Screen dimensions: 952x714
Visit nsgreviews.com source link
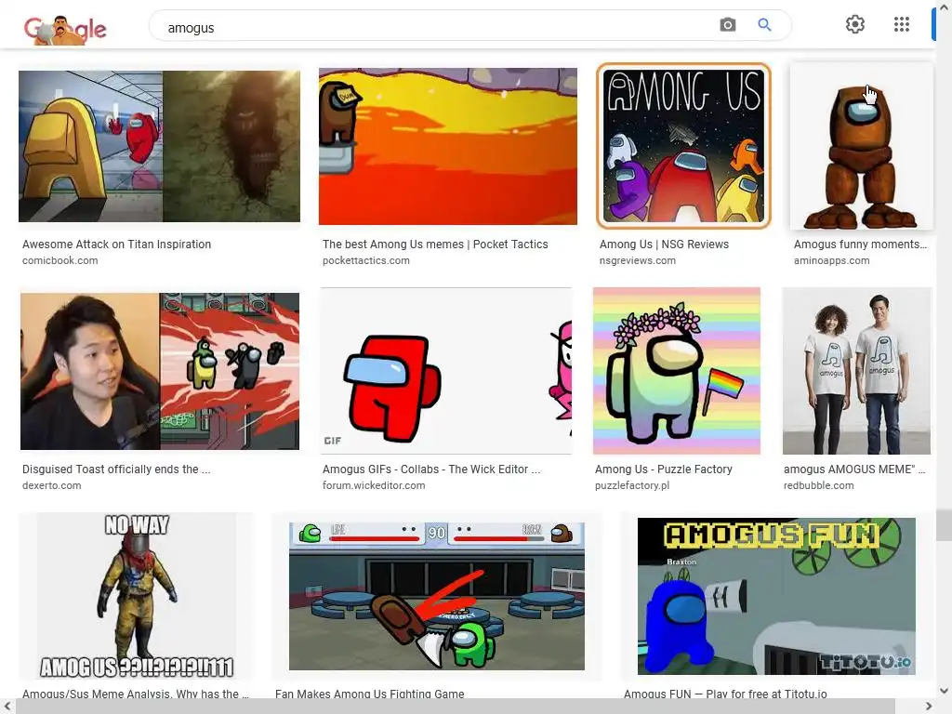[638, 260]
